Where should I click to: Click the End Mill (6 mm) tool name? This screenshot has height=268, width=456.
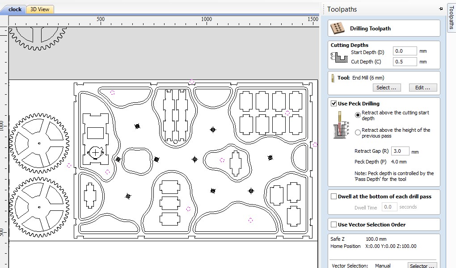coord(368,78)
